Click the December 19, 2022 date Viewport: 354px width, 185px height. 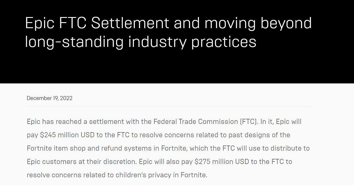[49, 98]
